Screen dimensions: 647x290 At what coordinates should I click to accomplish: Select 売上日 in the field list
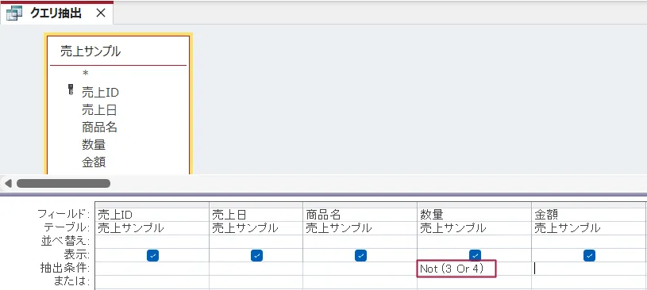pyautogui.click(x=99, y=110)
